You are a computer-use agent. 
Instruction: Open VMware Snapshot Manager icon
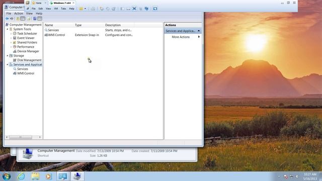tap(114, 9)
